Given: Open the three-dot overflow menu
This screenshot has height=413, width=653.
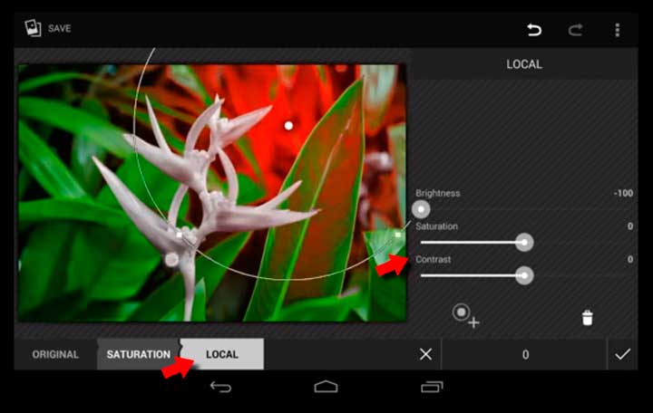Looking at the screenshot, I should coord(618,30).
